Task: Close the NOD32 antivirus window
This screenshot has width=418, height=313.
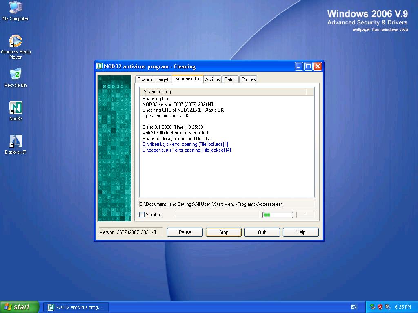Action: click(x=318, y=66)
